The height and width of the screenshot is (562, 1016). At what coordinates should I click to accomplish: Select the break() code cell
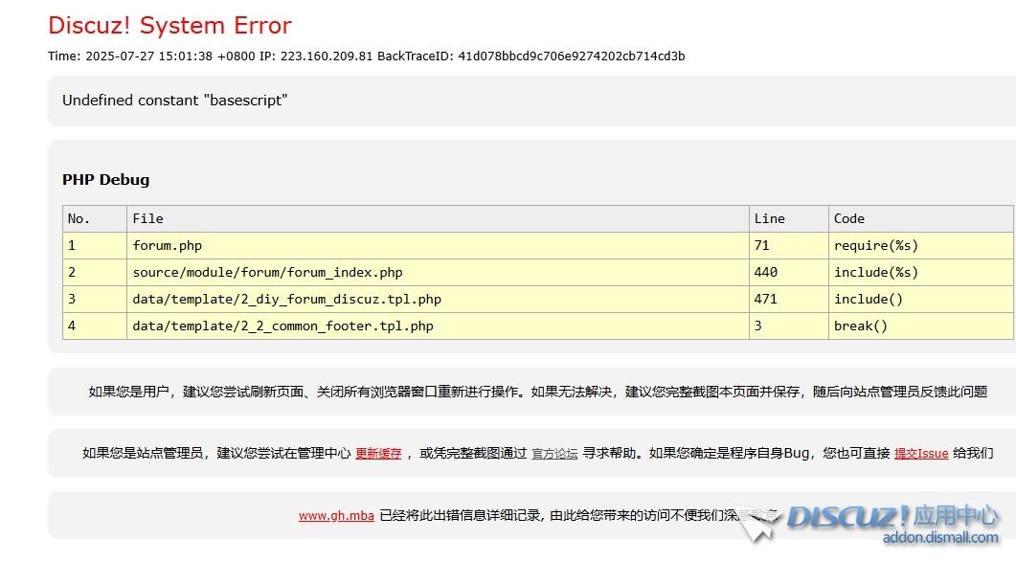[x=921, y=326]
